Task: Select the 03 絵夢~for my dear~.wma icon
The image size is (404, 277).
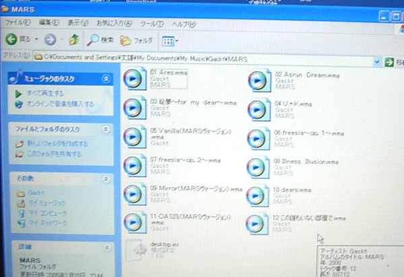Action: [135, 108]
